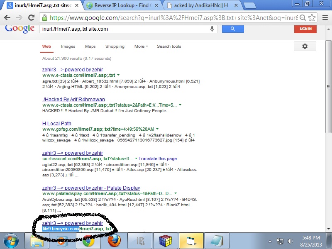Image resolution: width=332 pixels, height=249 pixels.
Task: Open Chrome from the taskbar
Action: click(x=88, y=241)
